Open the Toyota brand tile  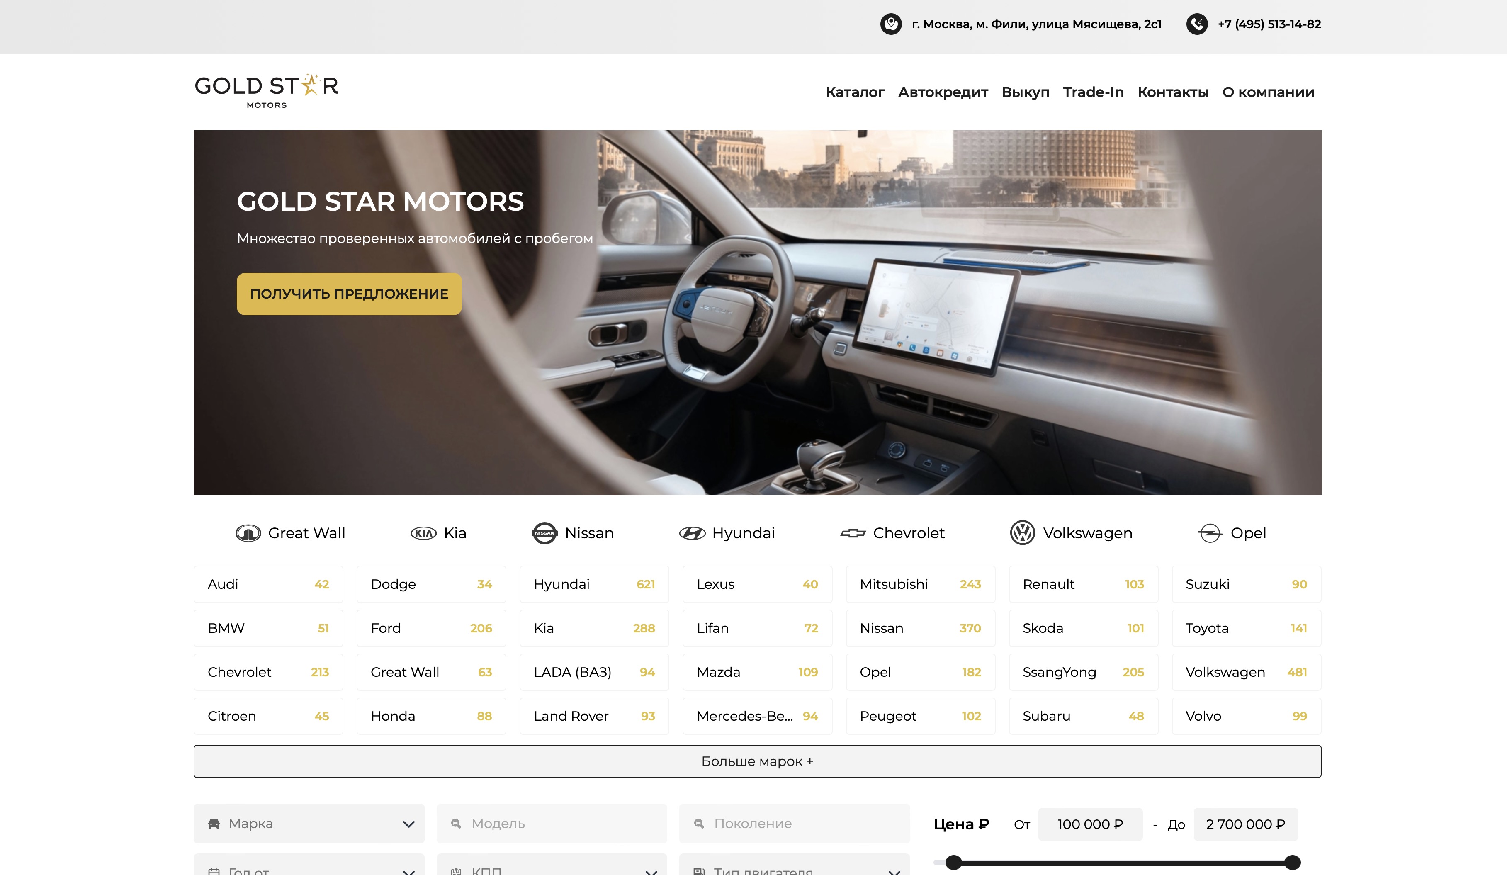coord(1246,628)
